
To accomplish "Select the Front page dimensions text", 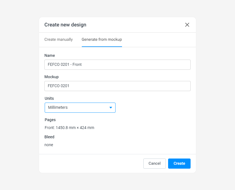I will [x=69, y=128].
